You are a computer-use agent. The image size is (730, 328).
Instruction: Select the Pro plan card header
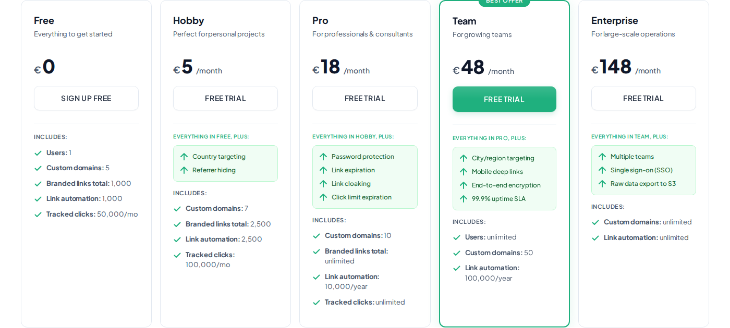tap(320, 21)
